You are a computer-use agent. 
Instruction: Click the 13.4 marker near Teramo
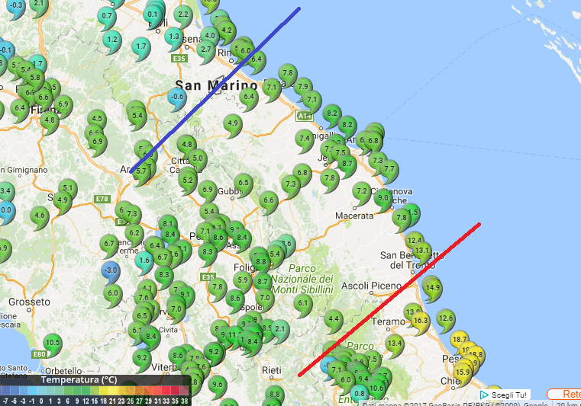pyautogui.click(x=394, y=344)
